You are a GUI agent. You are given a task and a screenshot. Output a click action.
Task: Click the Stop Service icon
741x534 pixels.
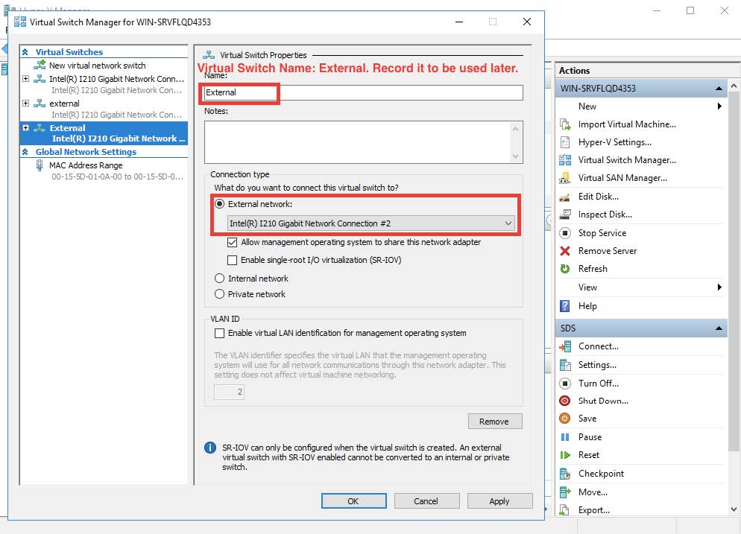pos(565,233)
